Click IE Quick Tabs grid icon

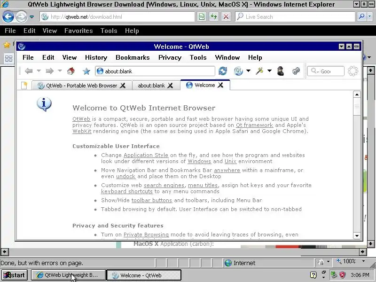(x=8, y=58)
